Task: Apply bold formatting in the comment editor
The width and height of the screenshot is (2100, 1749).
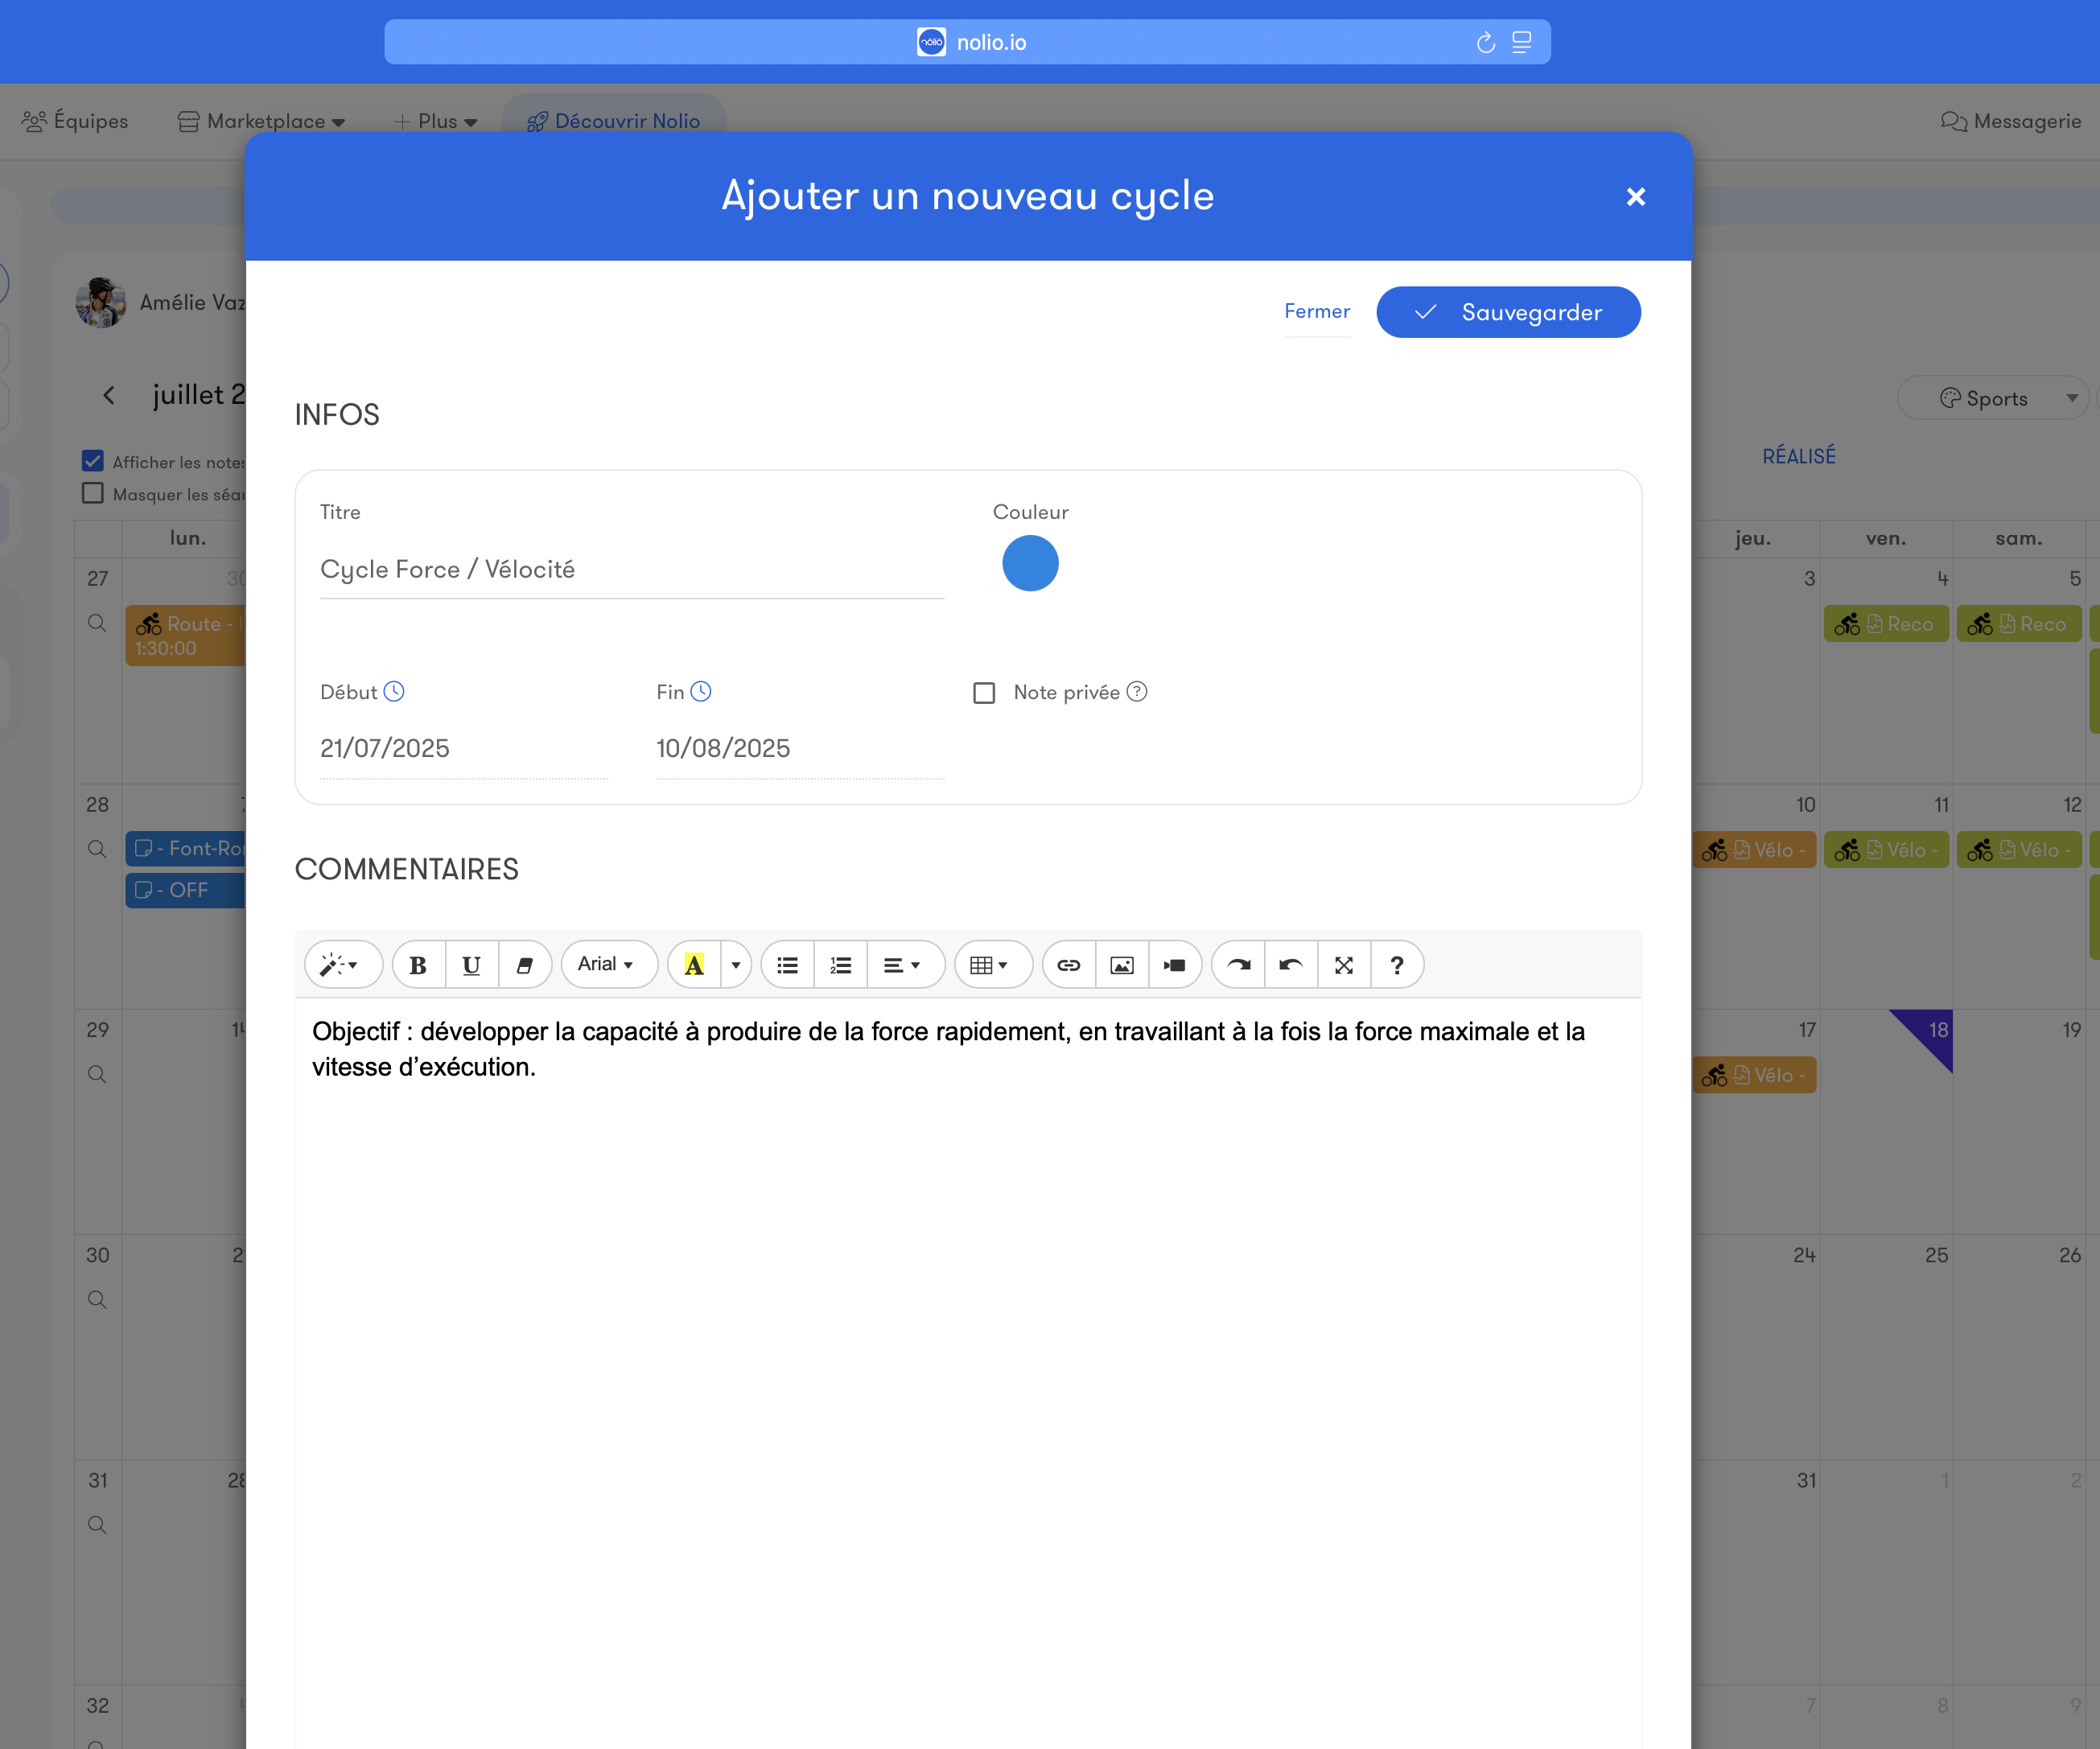Action: point(418,964)
